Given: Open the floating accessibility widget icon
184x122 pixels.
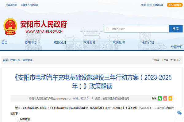Looking at the screenshot, I should point(179,113).
